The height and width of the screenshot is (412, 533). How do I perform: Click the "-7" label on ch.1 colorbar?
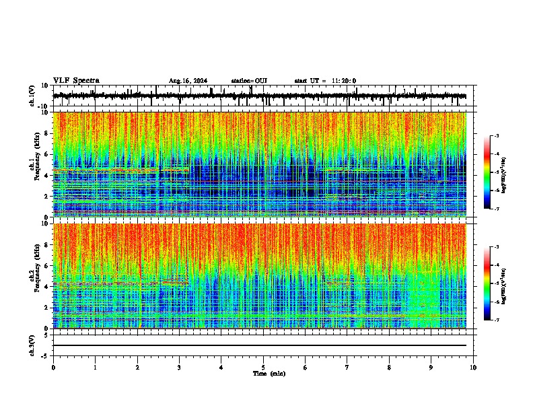click(496, 209)
